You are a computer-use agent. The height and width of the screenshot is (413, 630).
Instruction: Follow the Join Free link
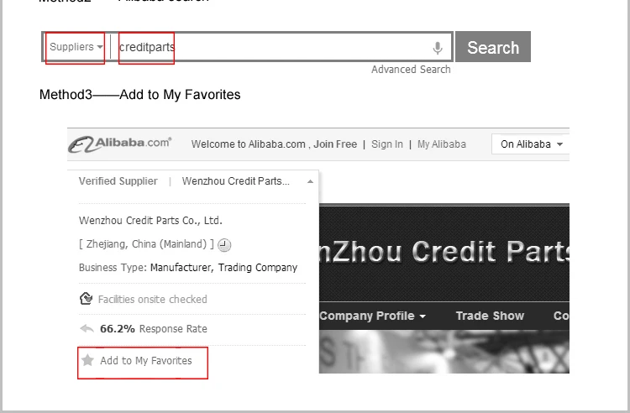(335, 144)
